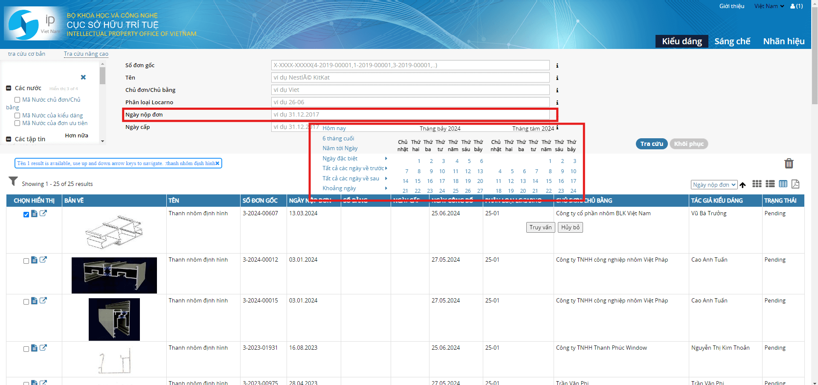The height and width of the screenshot is (385, 818).
Task: Open the tra cứu cơ bản tab
Action: pos(26,54)
